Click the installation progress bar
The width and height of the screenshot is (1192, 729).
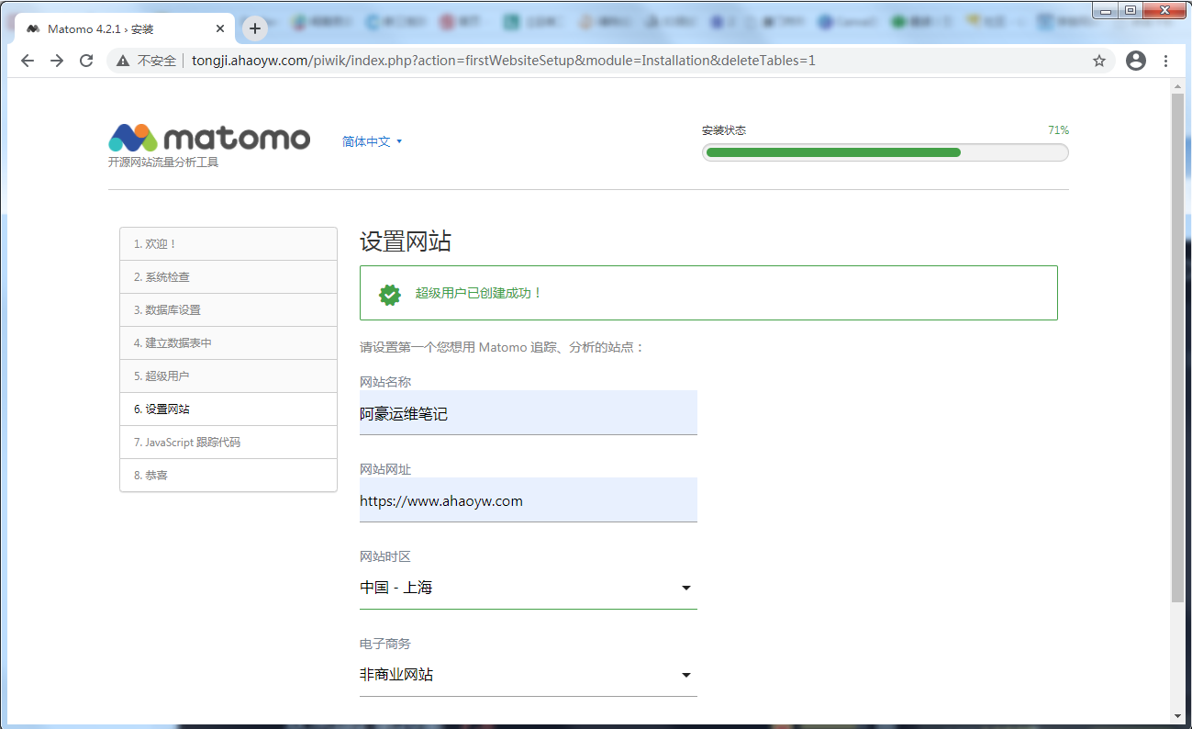886,152
